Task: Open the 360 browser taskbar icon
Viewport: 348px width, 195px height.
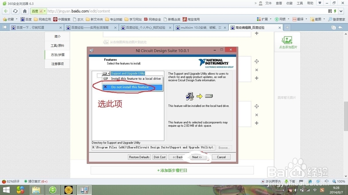Action: coord(53,190)
